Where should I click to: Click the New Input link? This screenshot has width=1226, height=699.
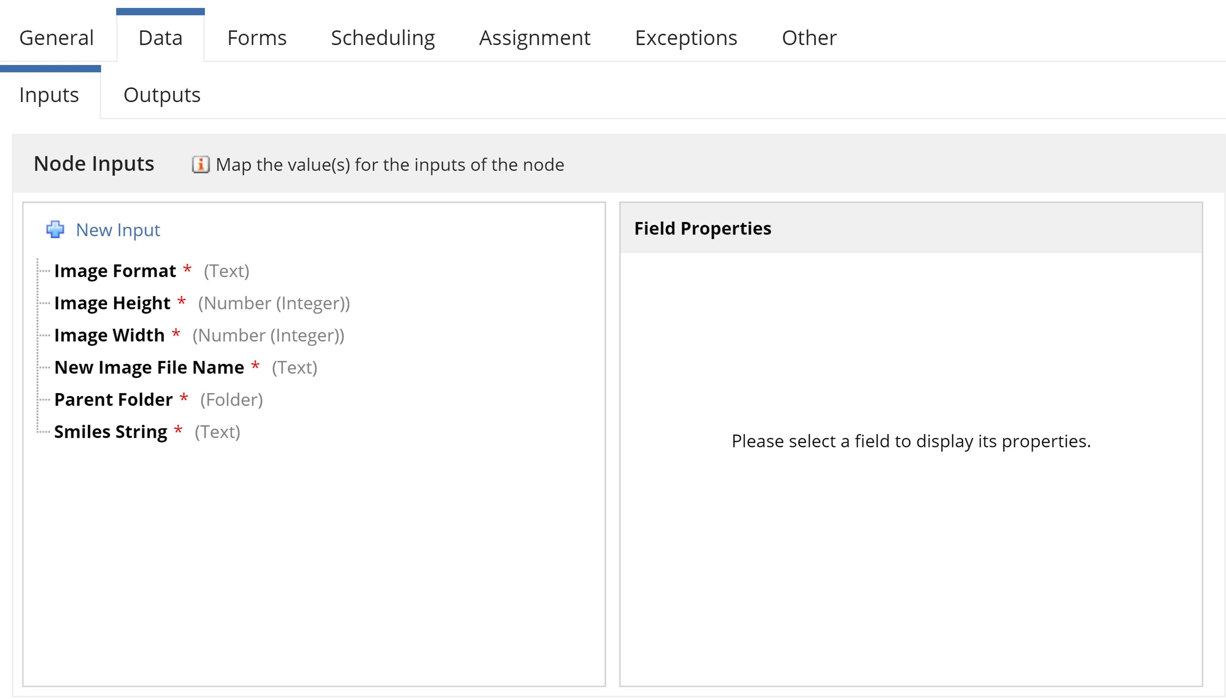(x=117, y=230)
